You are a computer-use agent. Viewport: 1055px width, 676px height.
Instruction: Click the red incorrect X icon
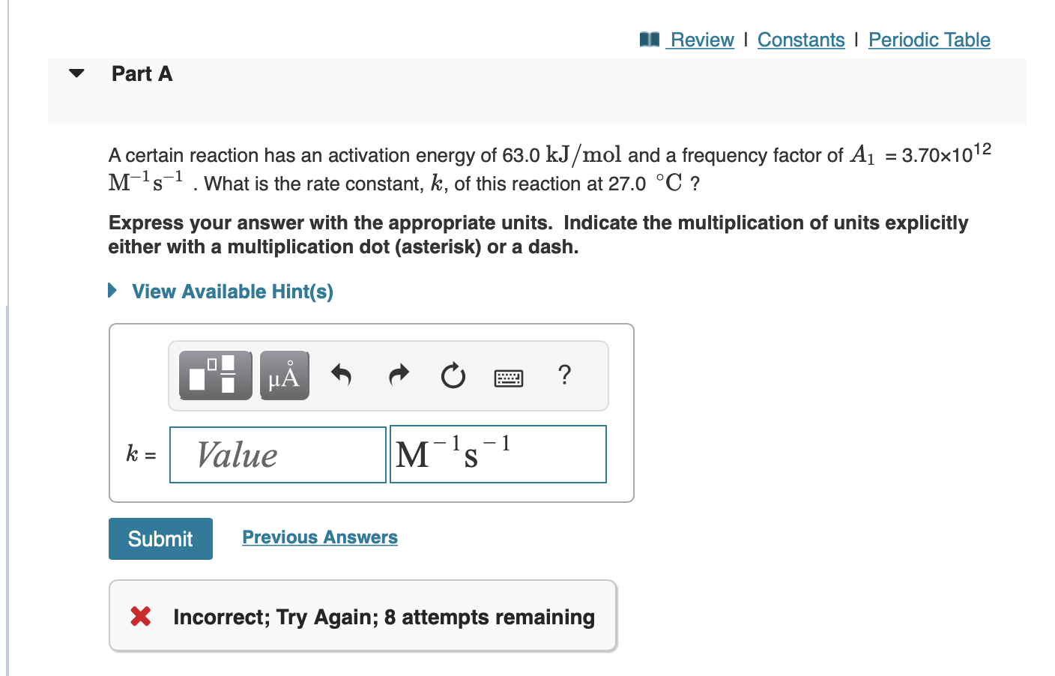[x=143, y=616]
